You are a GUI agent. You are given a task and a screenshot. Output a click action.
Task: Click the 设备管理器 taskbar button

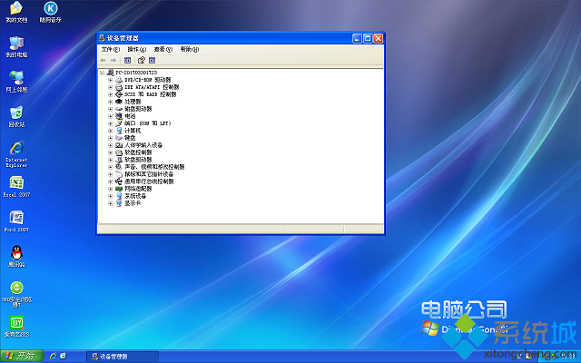123,357
